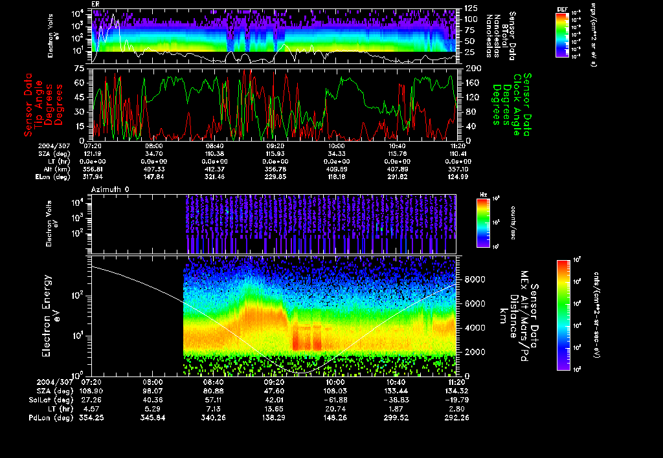Image resolution: width=663 pixels, height=458 pixels.
Task: Click the 125 nanotesla tick label
Action: 471,8
